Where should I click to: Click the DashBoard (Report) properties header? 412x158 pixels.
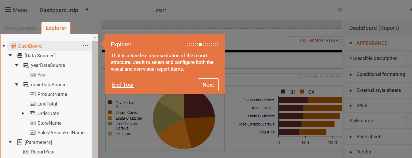[x=374, y=28]
